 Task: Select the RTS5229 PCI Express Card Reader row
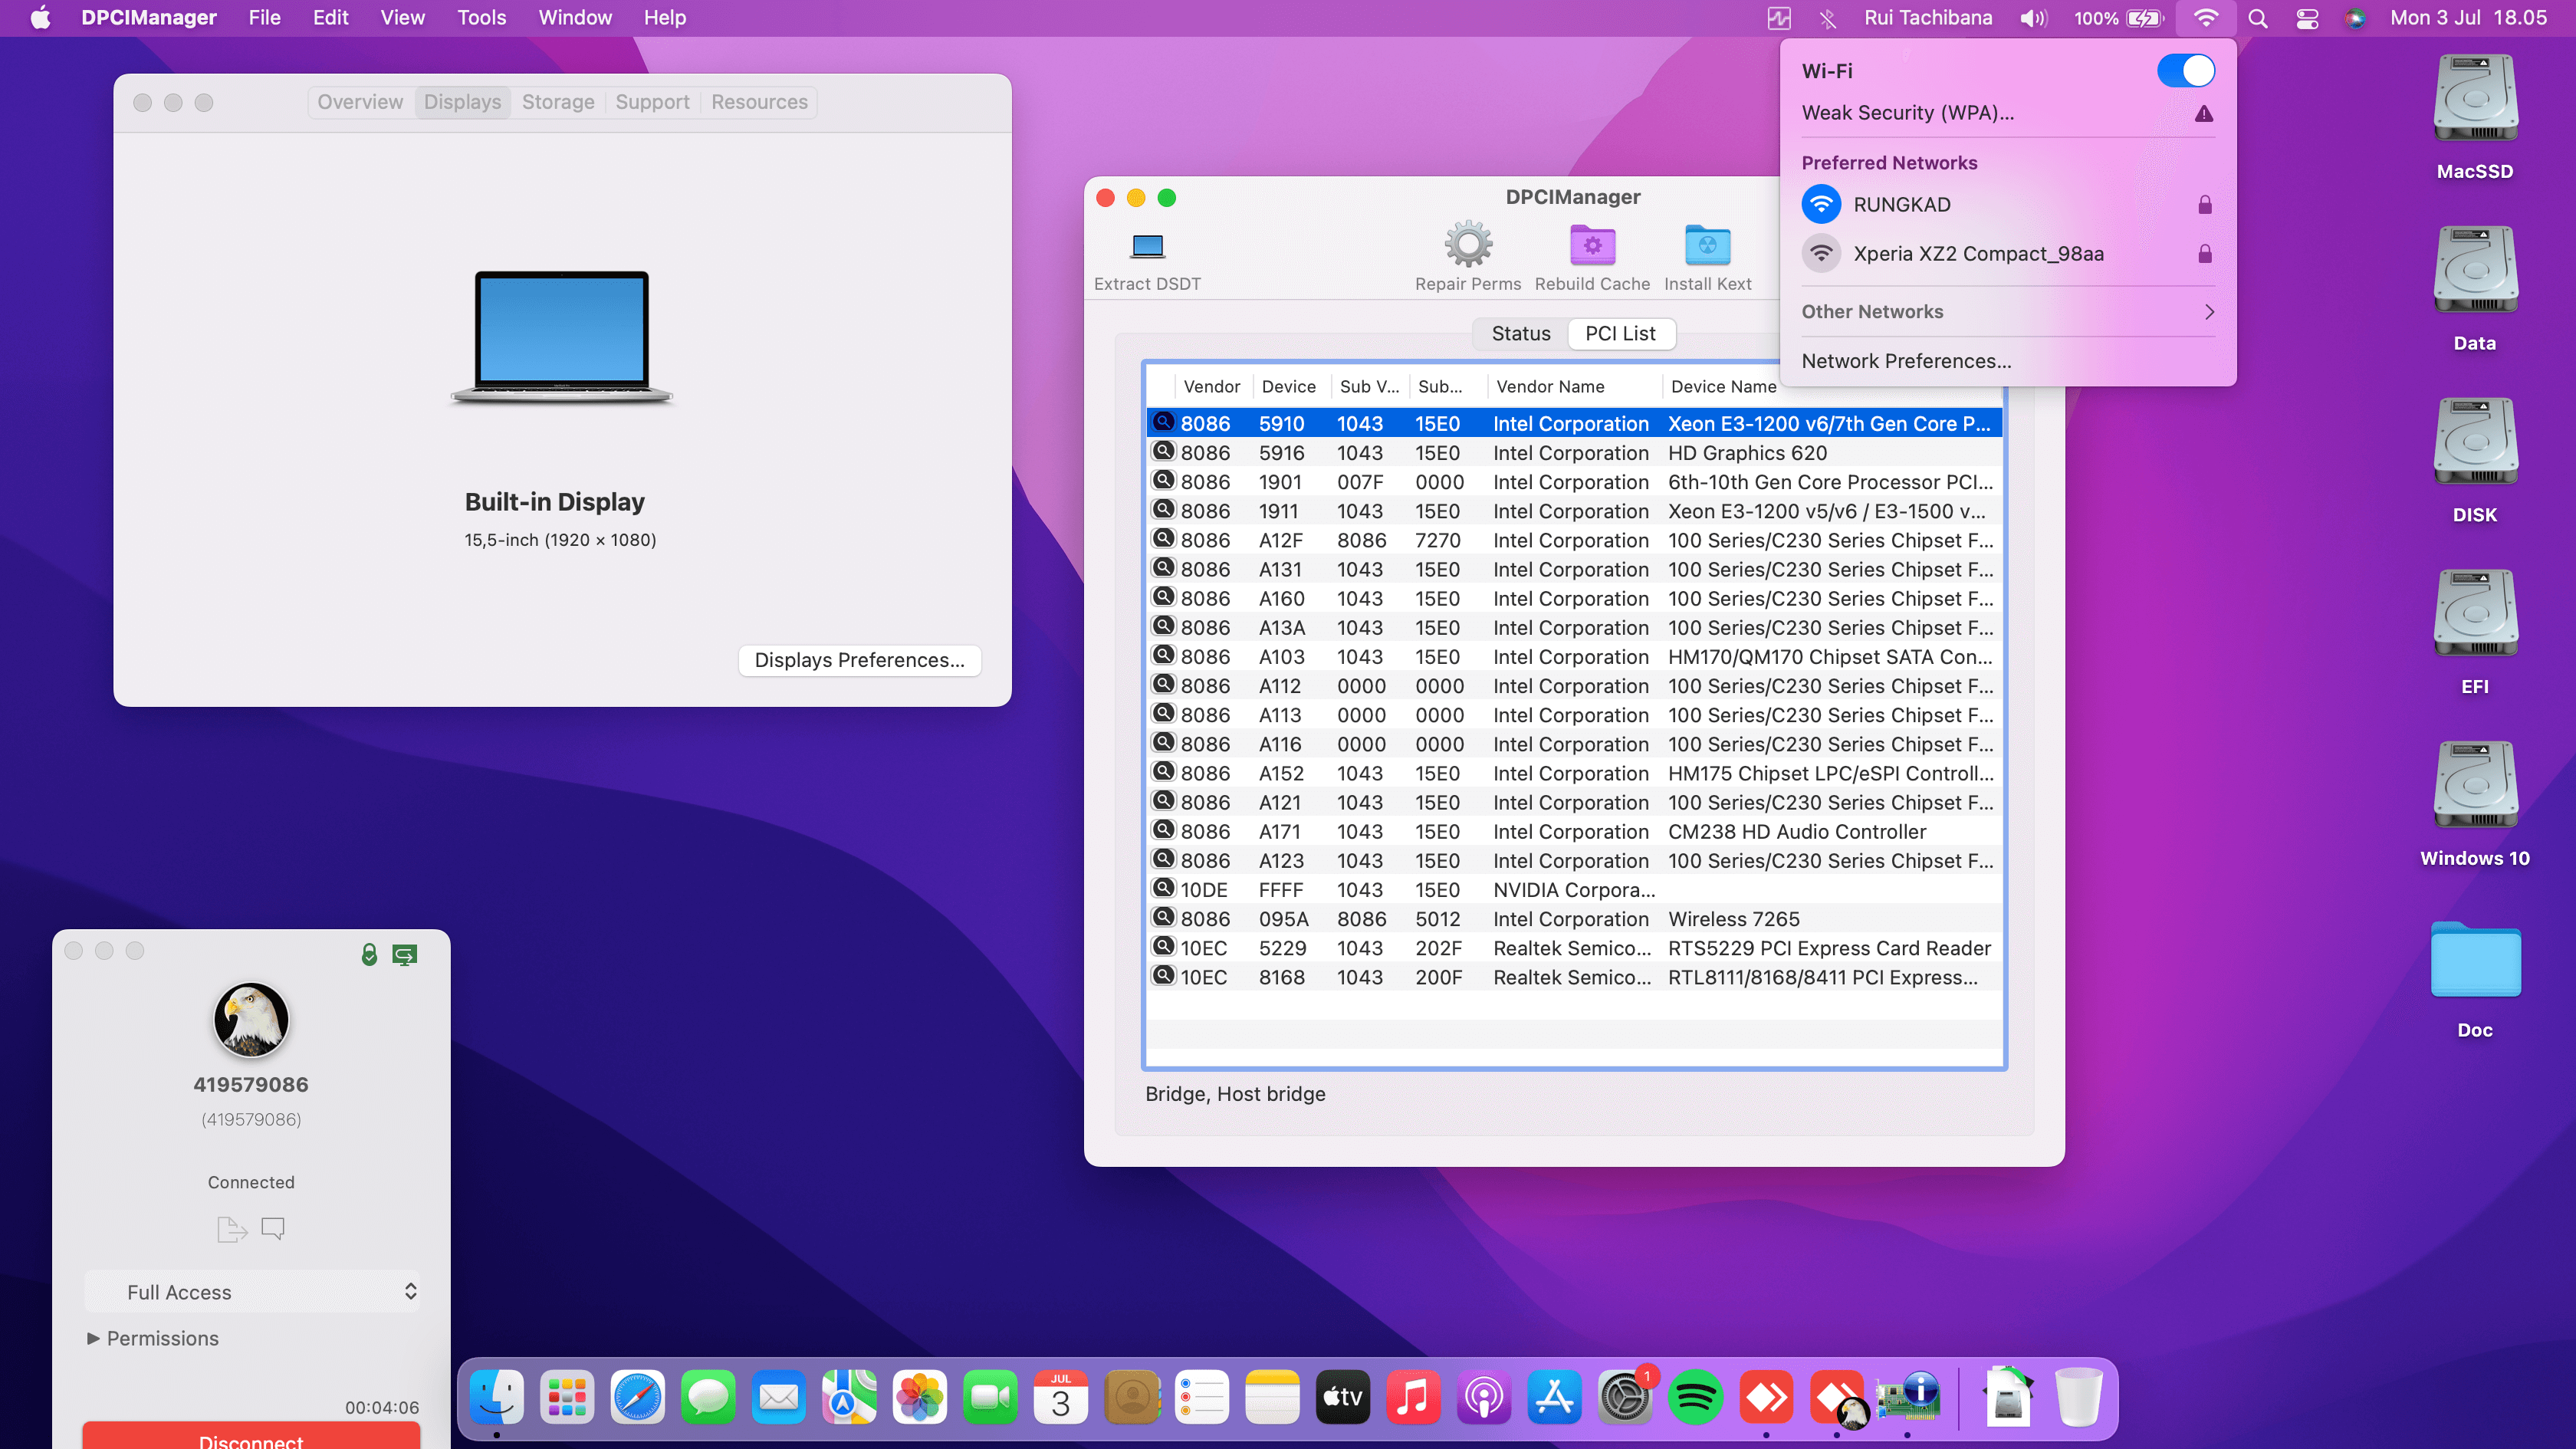(x=1574, y=947)
